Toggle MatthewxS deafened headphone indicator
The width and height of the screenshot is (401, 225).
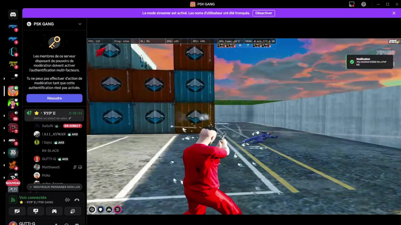pos(80,167)
